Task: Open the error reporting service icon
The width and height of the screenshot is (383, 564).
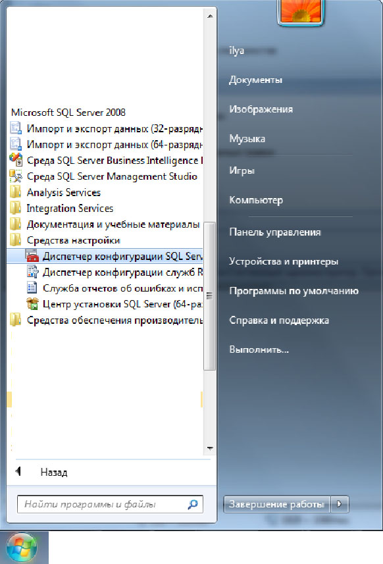Action: [x=32, y=288]
